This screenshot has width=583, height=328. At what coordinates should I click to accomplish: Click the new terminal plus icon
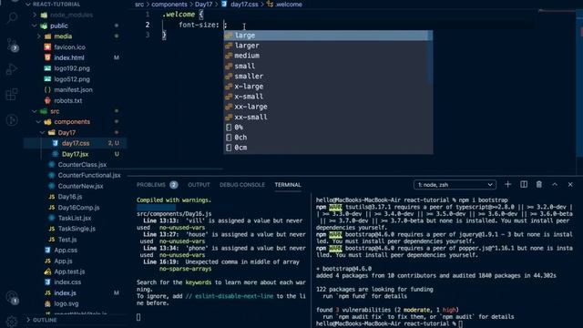tap(508, 184)
